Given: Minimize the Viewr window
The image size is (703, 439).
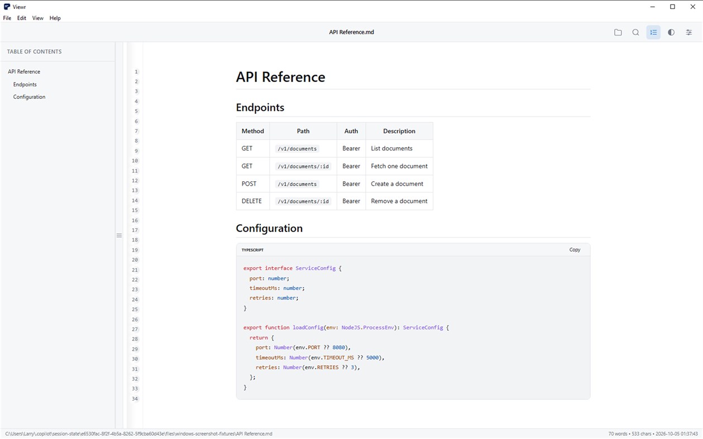Looking at the screenshot, I should click(x=653, y=7).
